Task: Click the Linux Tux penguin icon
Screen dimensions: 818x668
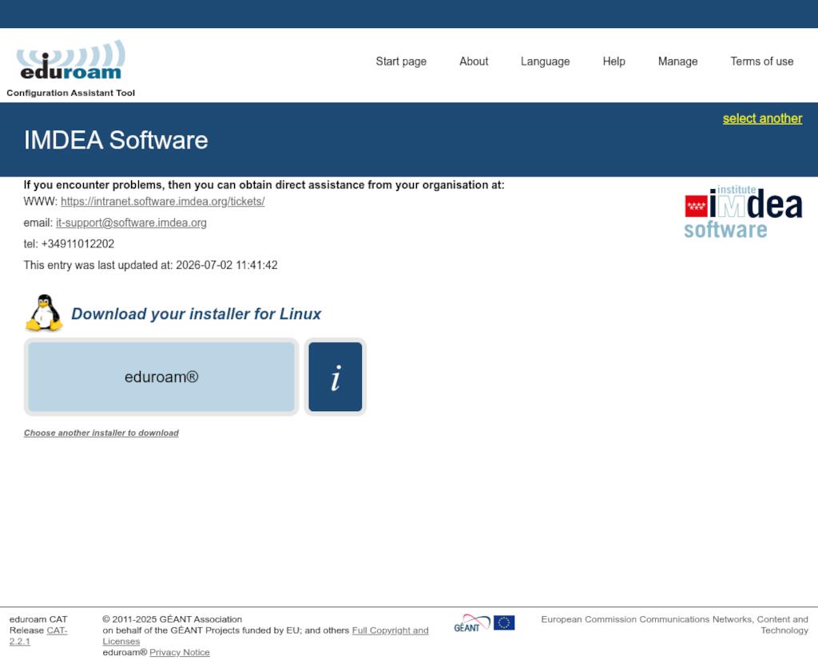Action: 45,313
